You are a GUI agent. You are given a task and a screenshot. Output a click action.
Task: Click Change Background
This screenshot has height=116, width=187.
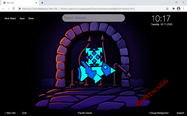point(159,113)
